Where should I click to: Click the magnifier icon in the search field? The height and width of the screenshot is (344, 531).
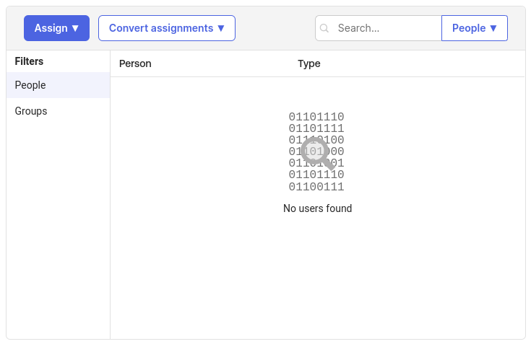[324, 29]
